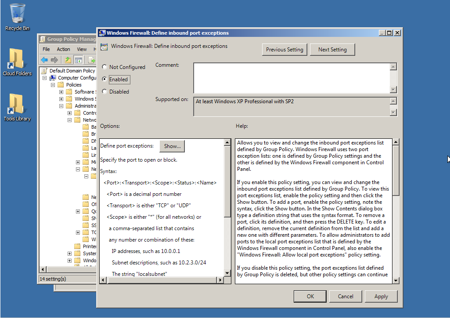The height and width of the screenshot is (318, 450).
Task: Click the show/hide console tree toolbar icon
Action: tap(78, 60)
